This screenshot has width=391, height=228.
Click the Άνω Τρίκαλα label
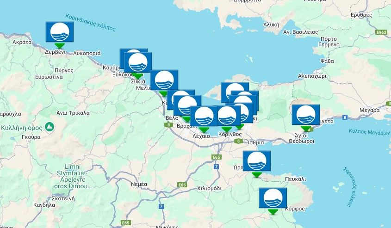pos(73,113)
